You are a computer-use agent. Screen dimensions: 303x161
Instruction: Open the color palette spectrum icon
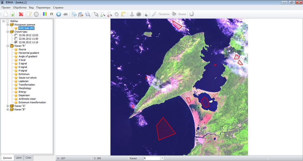[45, 14]
